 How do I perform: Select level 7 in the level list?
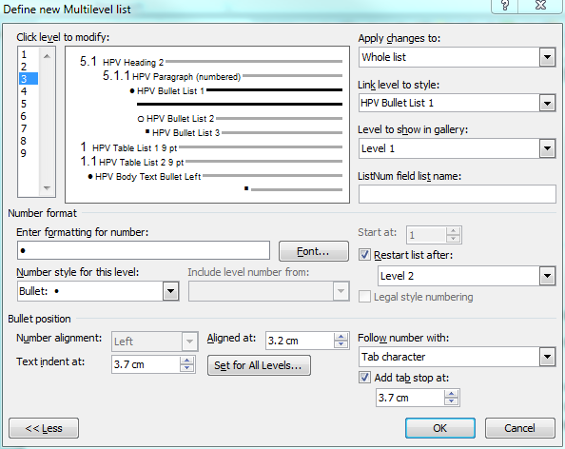click(x=24, y=128)
